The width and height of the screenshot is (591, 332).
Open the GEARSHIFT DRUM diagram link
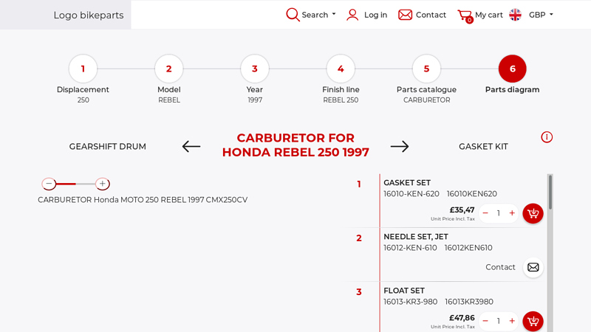click(107, 146)
